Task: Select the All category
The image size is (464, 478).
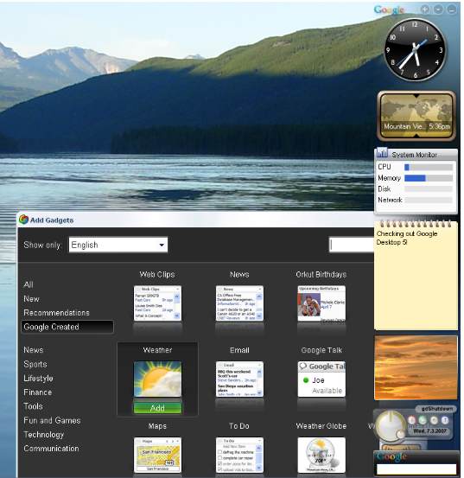Action: pos(29,284)
